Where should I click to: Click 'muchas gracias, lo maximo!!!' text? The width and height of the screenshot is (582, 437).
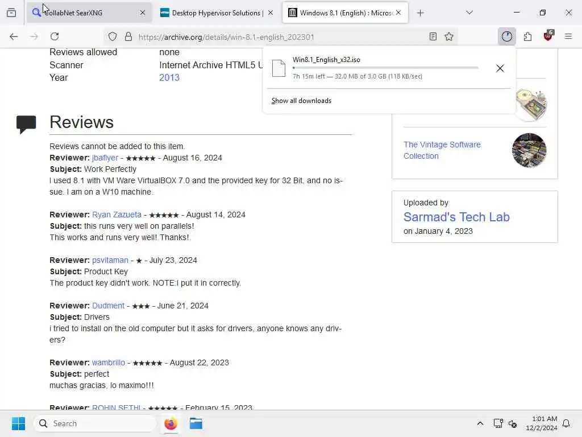pos(102,385)
